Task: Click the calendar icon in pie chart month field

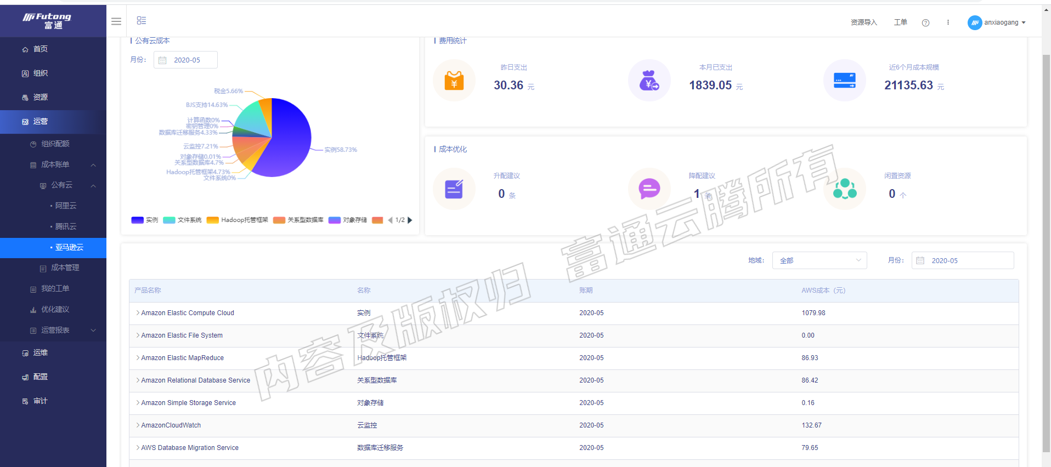Action: tap(162, 60)
